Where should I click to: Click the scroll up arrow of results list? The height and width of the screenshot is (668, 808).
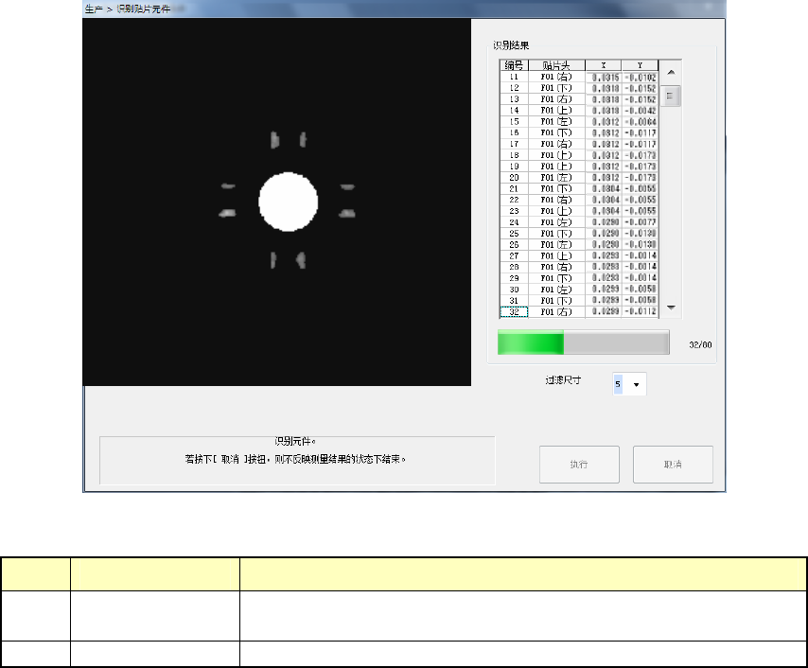coord(671,73)
